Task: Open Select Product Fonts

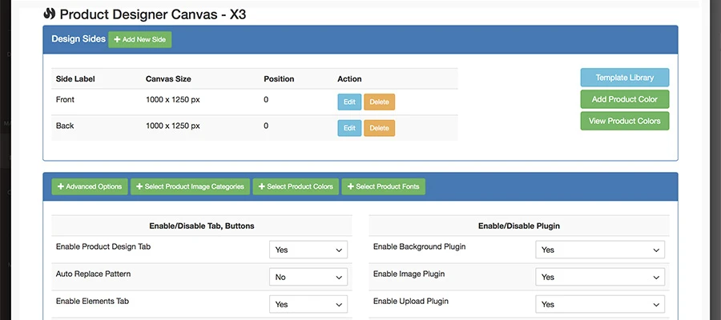Action: click(x=383, y=186)
